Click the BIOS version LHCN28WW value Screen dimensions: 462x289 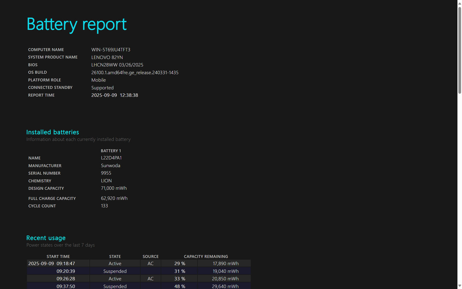(117, 65)
